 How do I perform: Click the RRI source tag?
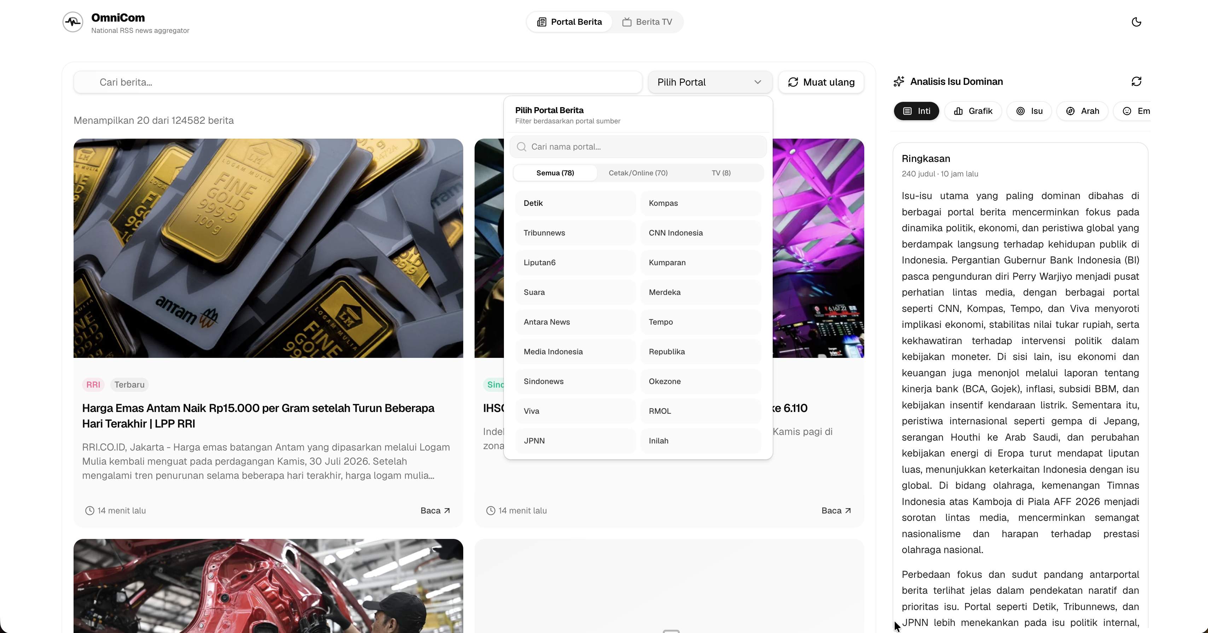(x=93, y=385)
